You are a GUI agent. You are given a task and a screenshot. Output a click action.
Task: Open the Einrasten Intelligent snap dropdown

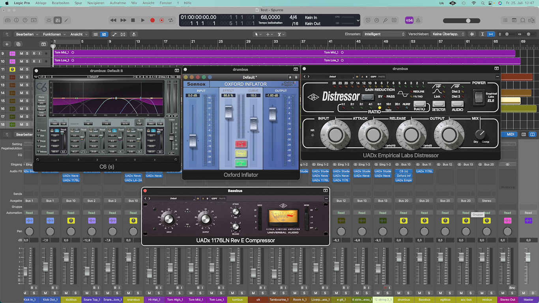(384, 34)
